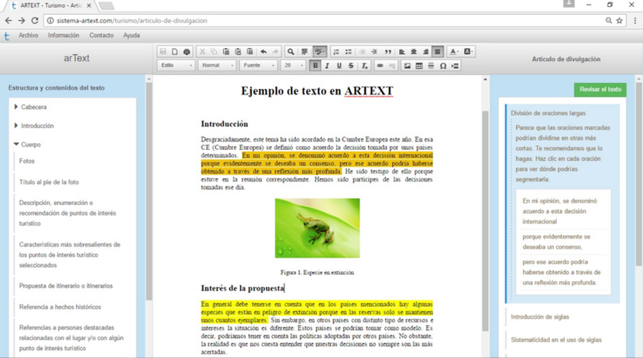This screenshot has width=643, height=358.
Task: Insert a numbered list
Action: (x=336, y=52)
